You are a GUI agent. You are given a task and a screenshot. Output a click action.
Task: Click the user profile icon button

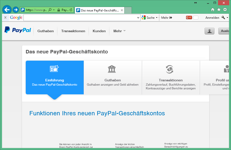pyautogui.click(x=209, y=31)
